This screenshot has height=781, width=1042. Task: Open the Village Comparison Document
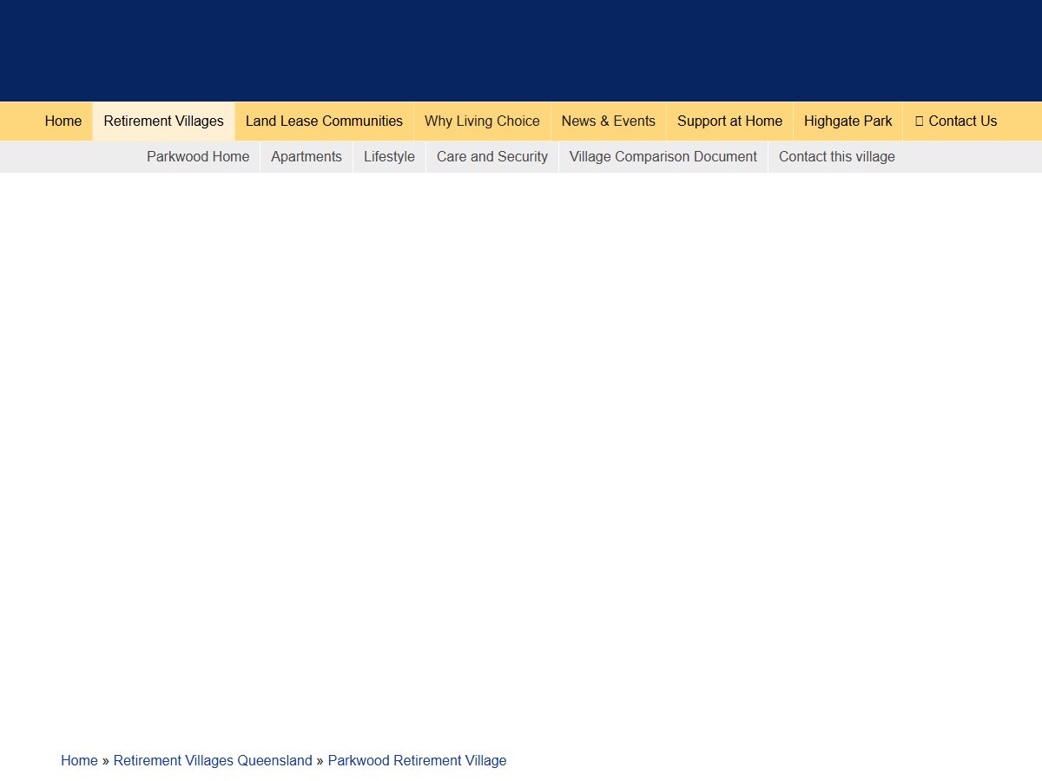click(x=663, y=157)
